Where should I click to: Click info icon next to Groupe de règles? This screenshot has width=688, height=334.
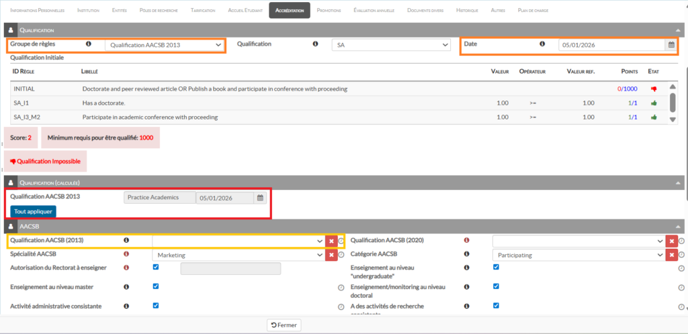(x=89, y=44)
